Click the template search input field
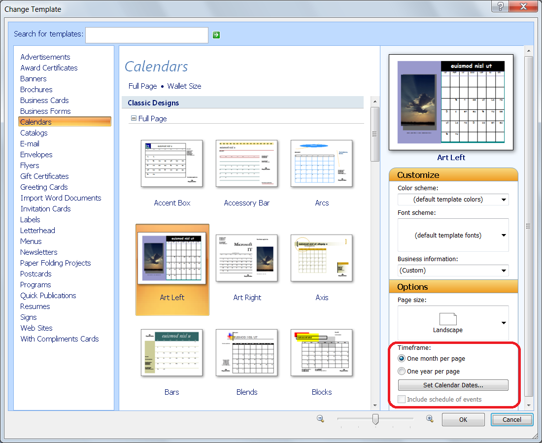542x443 pixels. coord(146,34)
